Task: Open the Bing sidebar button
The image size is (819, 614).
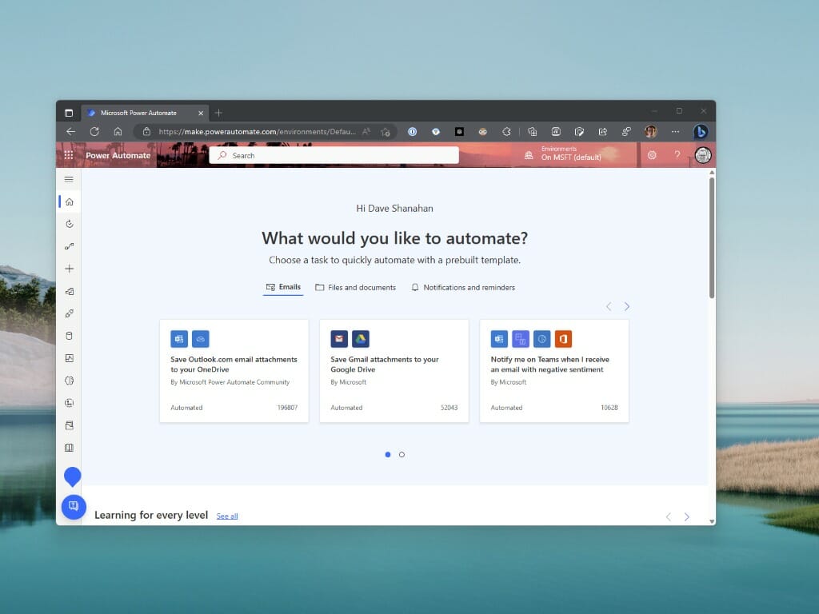Action: [701, 132]
